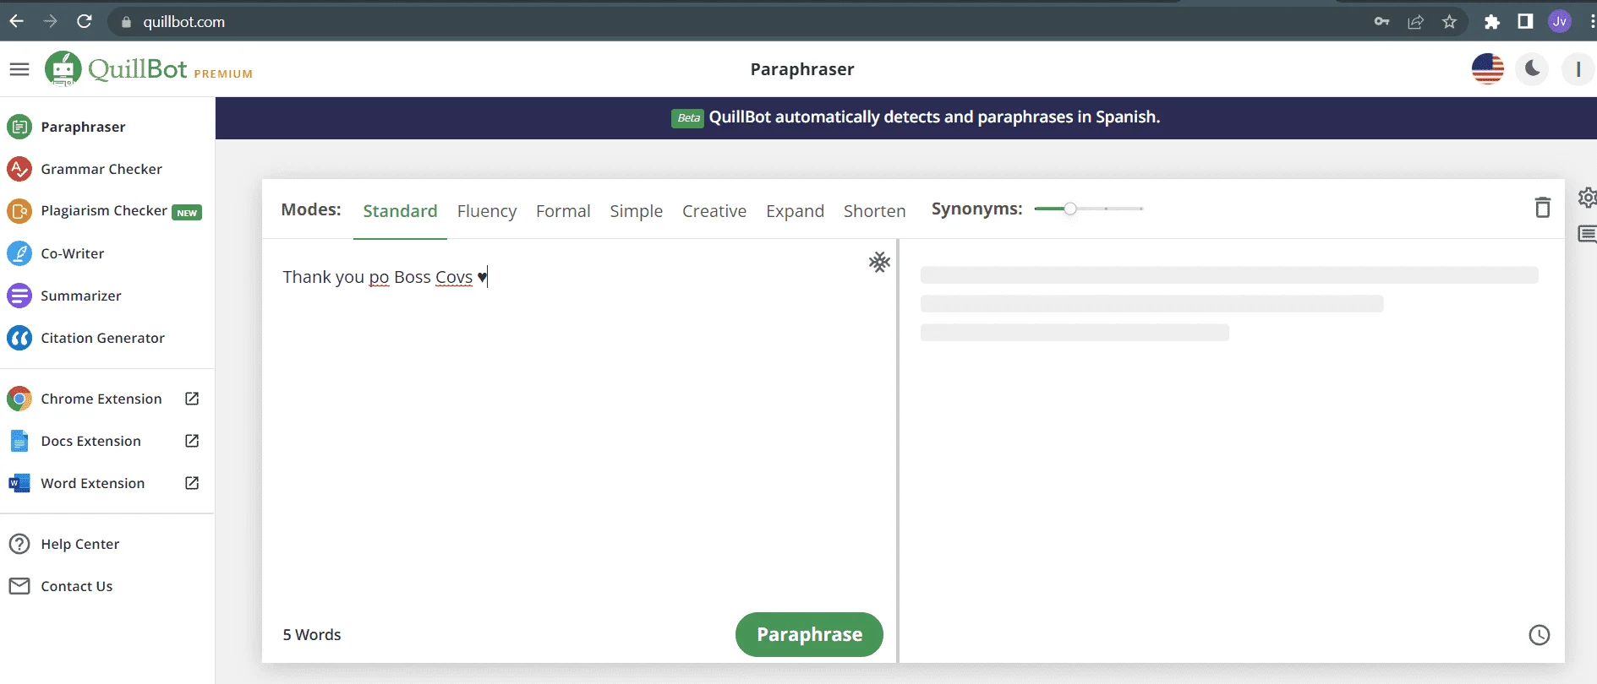The image size is (1597, 684).
Task: Open the Summarizer tool
Action: tap(64, 296)
